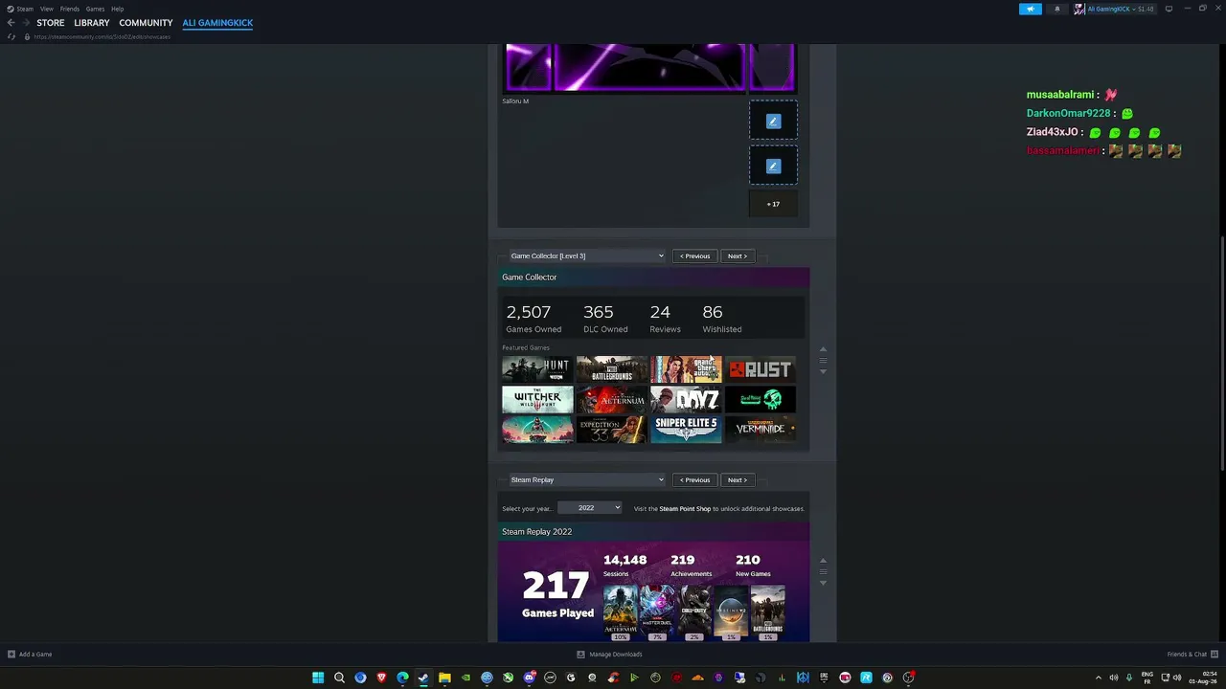Select the Battlegrounds featured game thumbnail
Screen dimensions: 1226x689
[612, 369]
